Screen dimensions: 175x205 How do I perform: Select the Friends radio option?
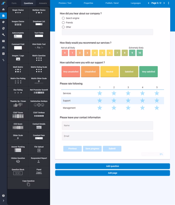point(63,23)
